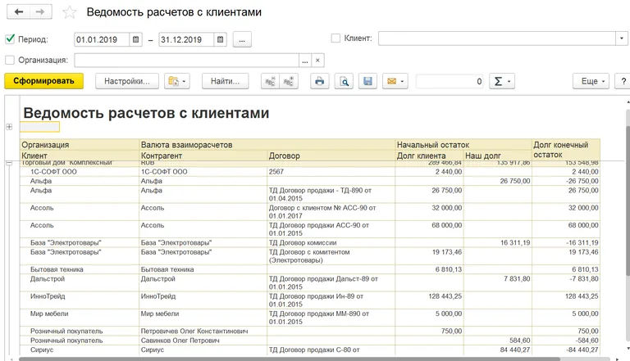Click the horizontal scrollbar of the report
The image size is (630, 361).
pyautogui.click(x=290, y=359)
